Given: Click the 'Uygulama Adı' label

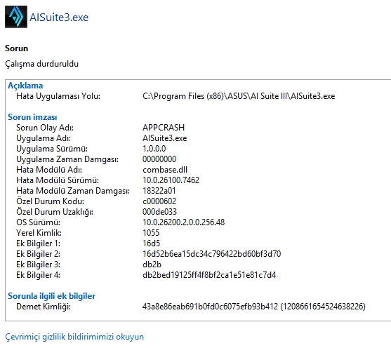Looking at the screenshot, I should click(x=44, y=138).
